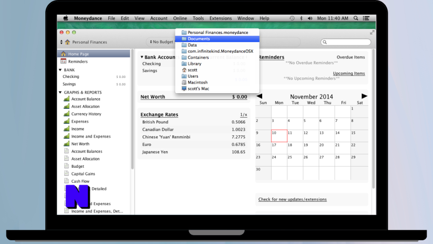Open the Account Balance graph icon
This screenshot has height=244, width=433.
click(66, 99)
